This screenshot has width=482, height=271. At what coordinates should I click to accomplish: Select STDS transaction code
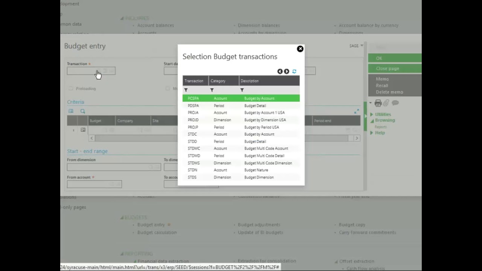point(192,177)
